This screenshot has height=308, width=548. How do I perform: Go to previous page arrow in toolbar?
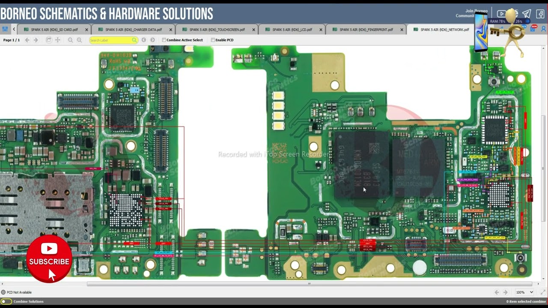(27, 40)
